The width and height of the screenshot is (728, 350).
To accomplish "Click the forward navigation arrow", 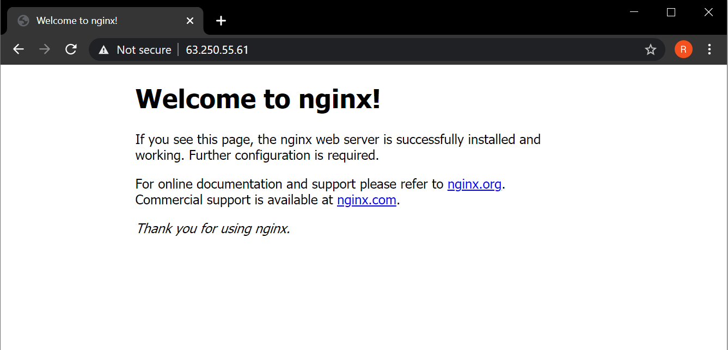I will click(x=45, y=49).
